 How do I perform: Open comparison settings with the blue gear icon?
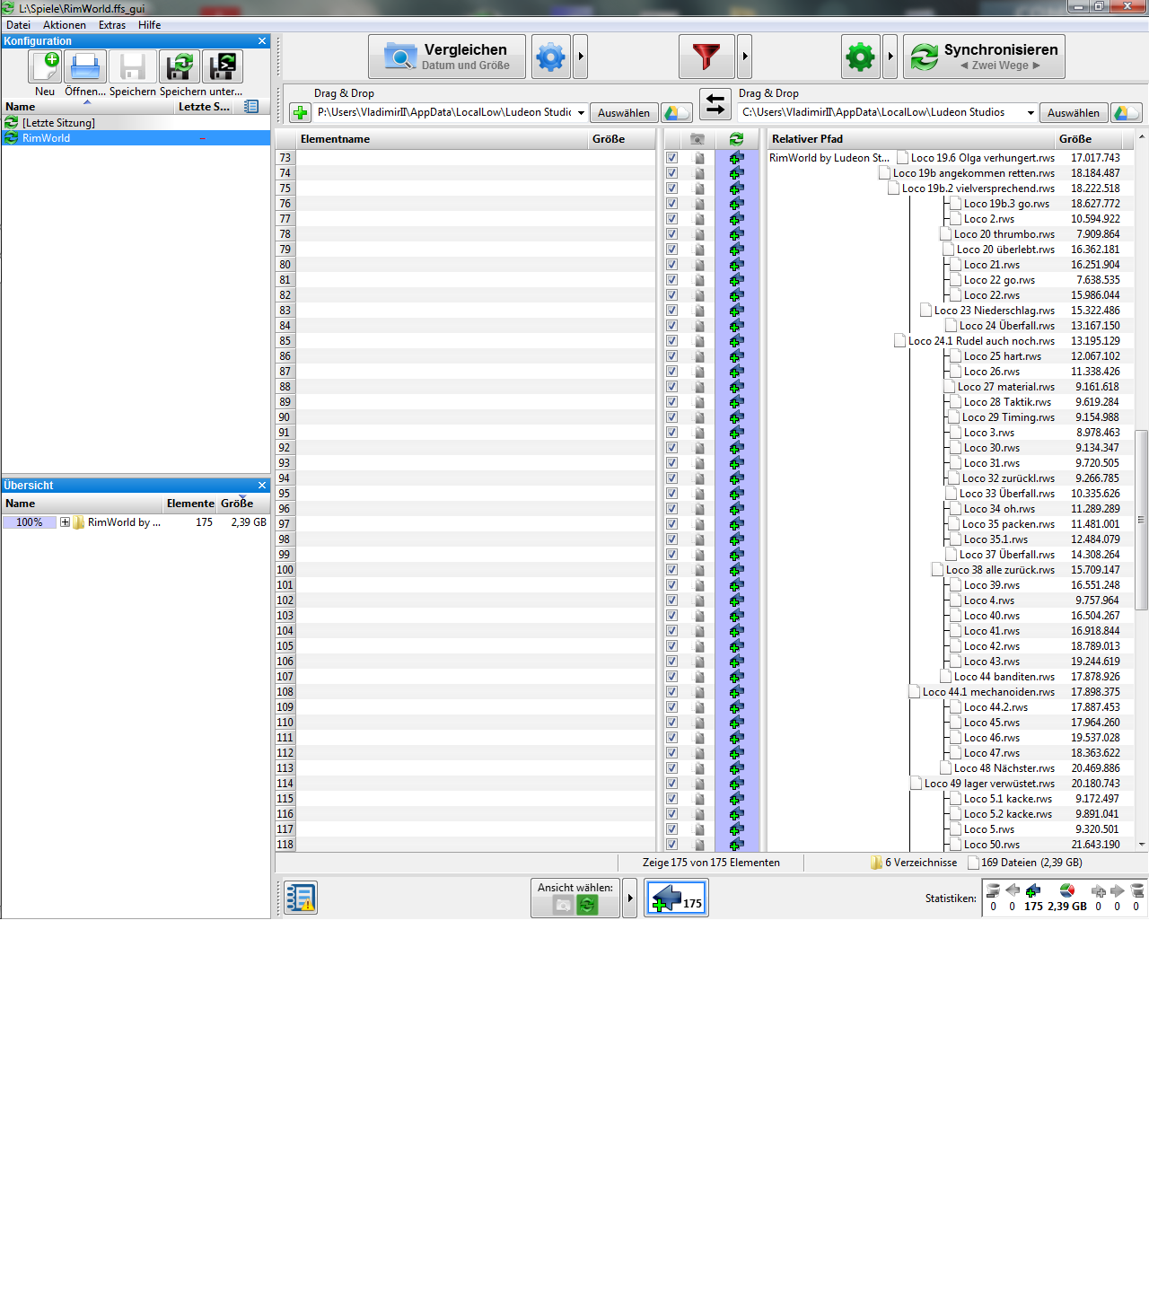coord(550,57)
